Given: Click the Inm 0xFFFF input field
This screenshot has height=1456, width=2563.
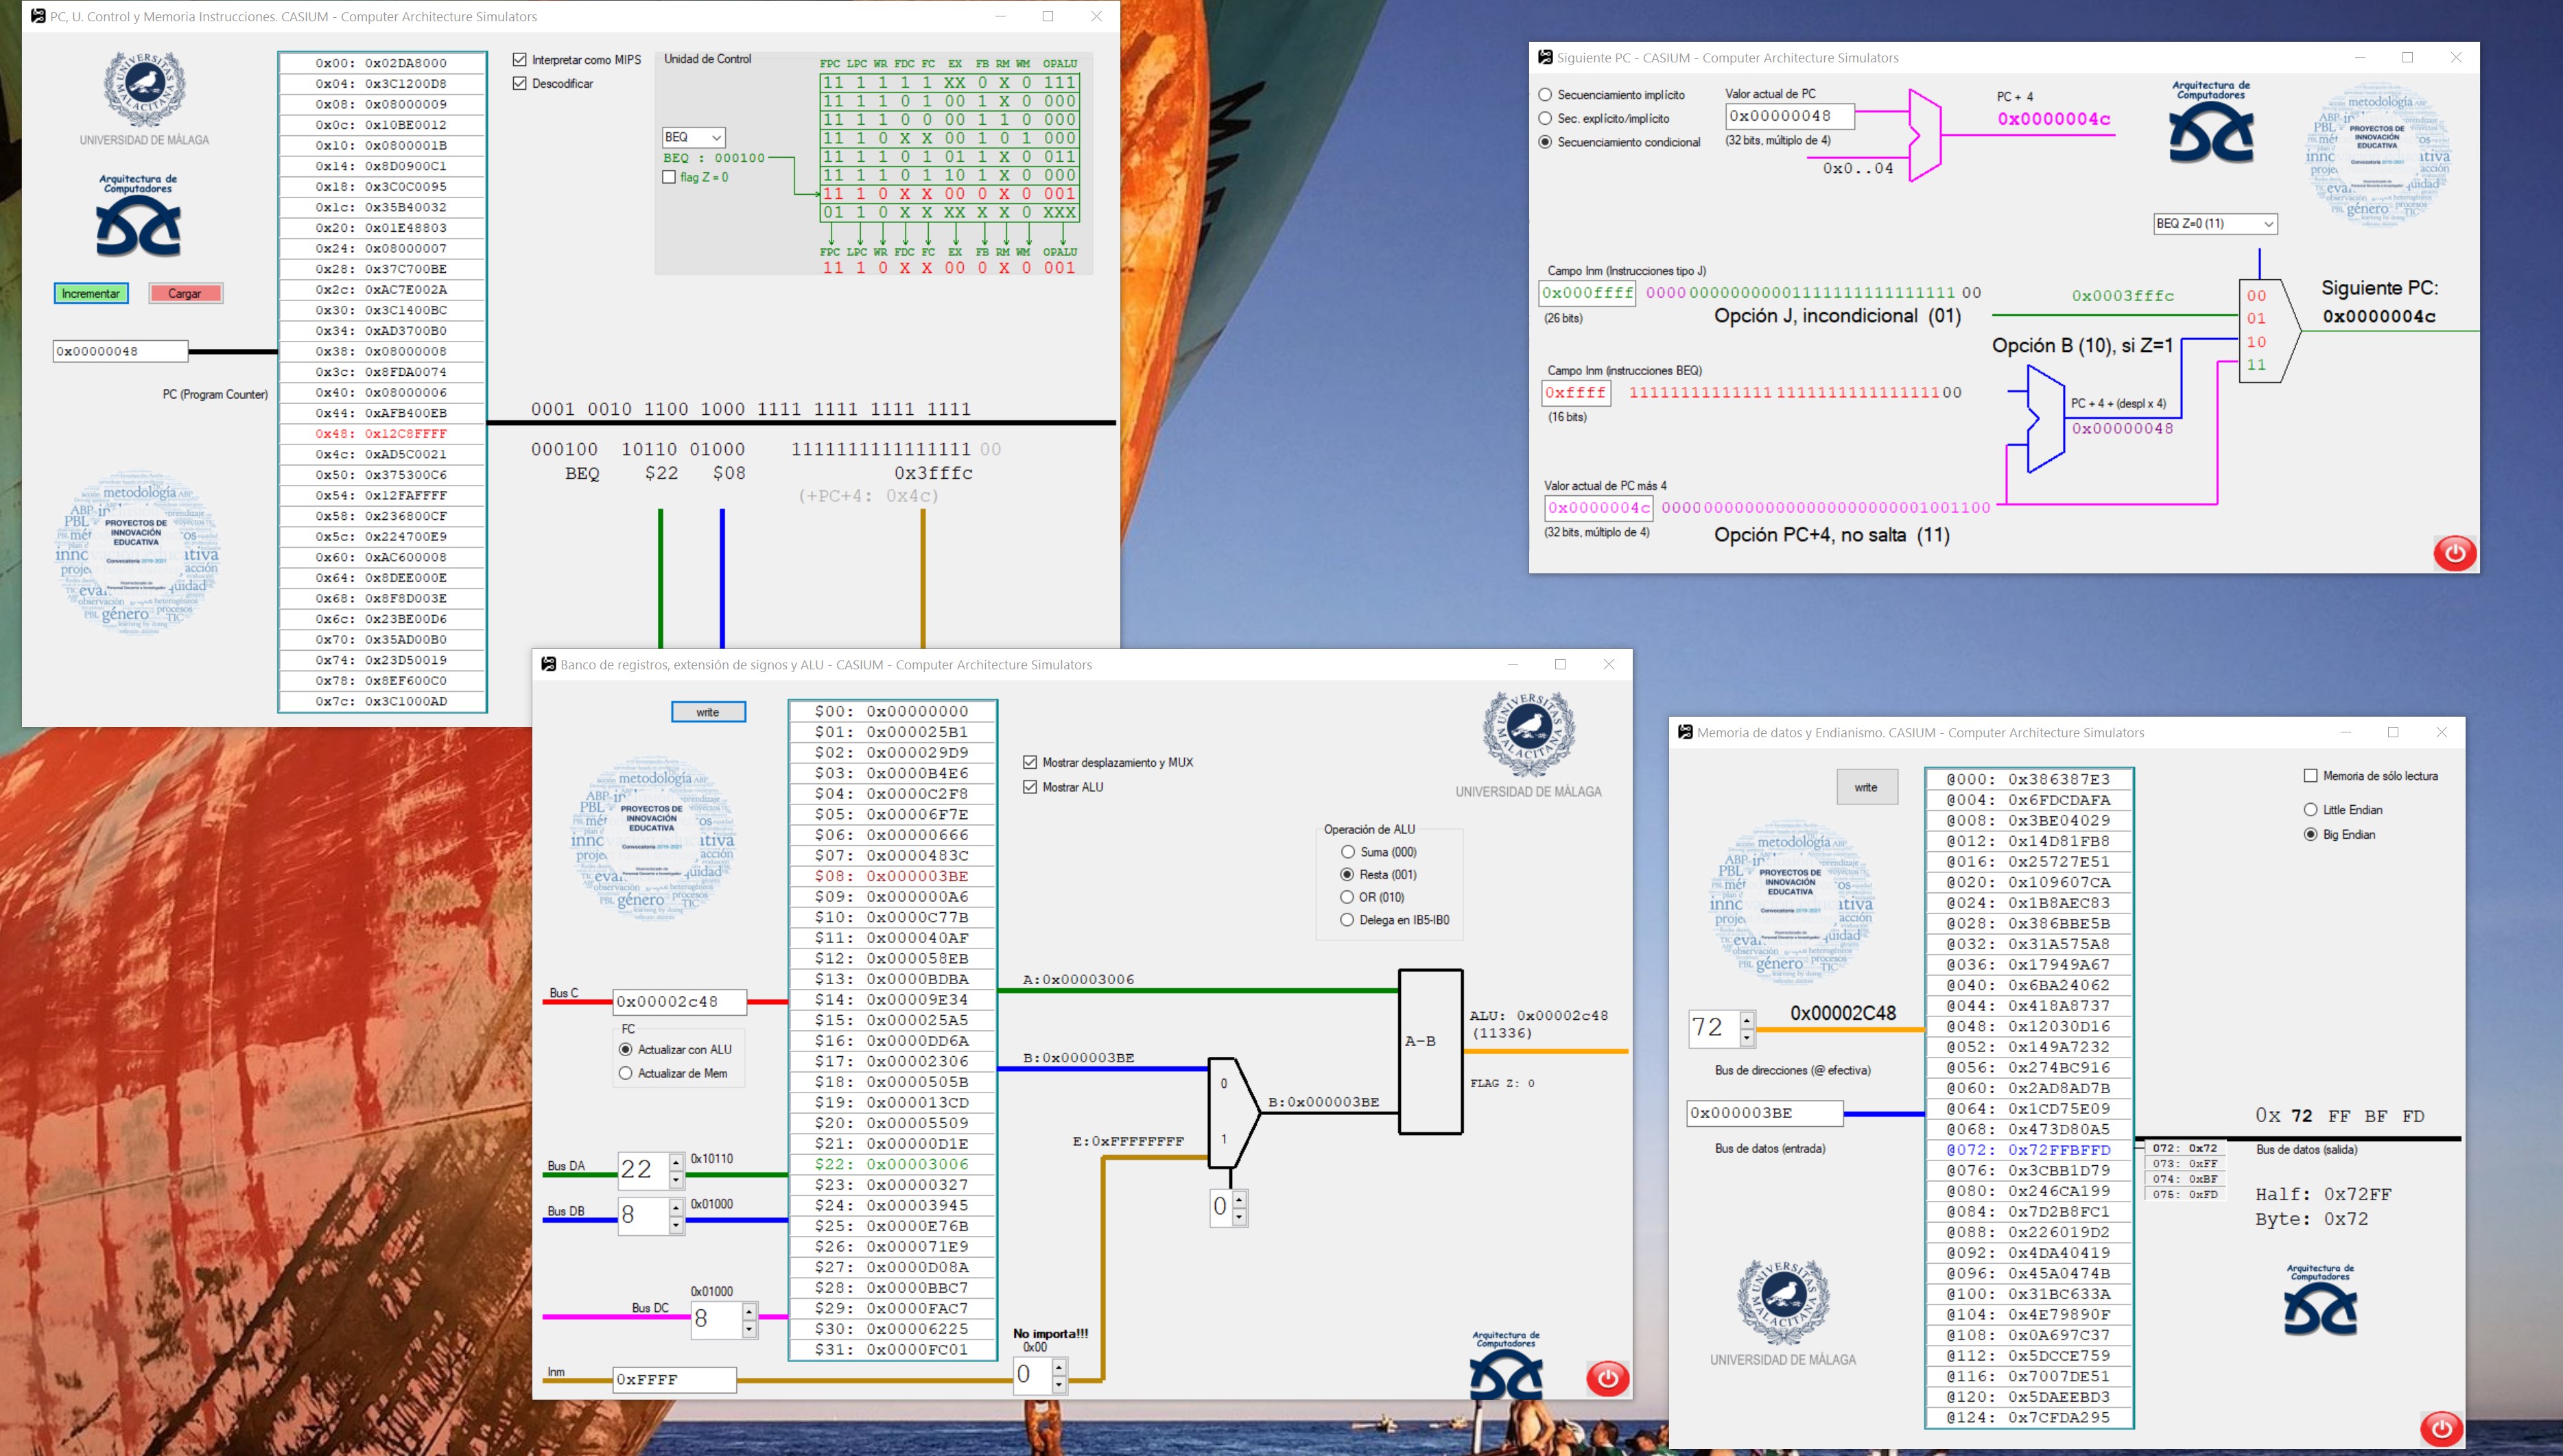Looking at the screenshot, I should click(x=674, y=1380).
